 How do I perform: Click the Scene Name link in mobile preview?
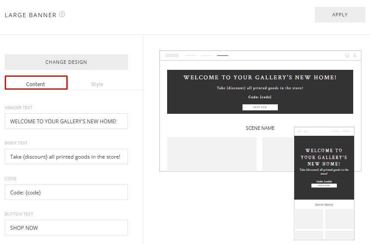[324, 205]
